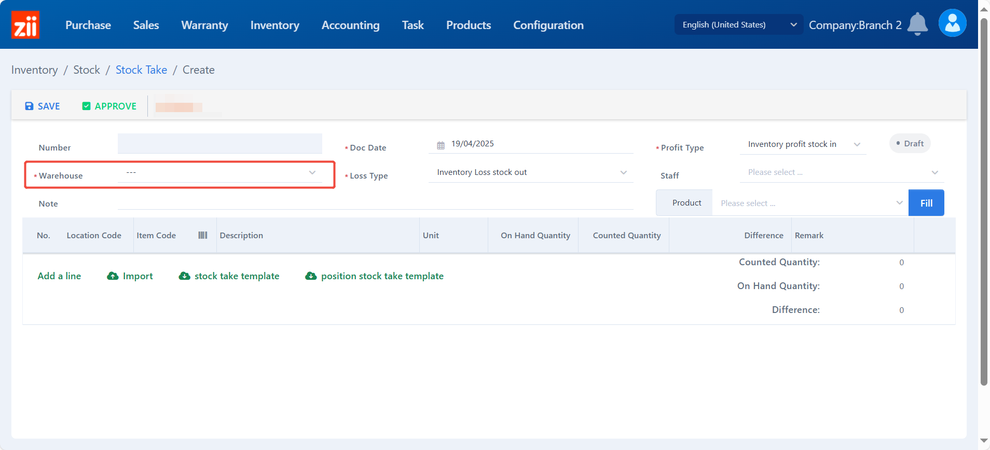This screenshot has width=990, height=450.
Task: Expand the Staff dropdown
Action: click(842, 172)
